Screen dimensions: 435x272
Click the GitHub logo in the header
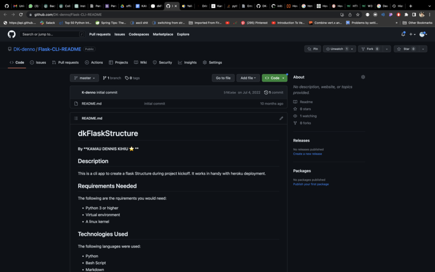(x=11, y=34)
